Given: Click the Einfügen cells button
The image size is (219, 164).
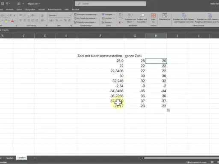Looking at the screenshot, I should tap(108, 15).
